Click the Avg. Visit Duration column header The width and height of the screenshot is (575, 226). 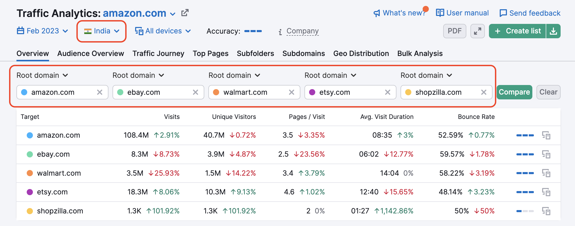tap(387, 117)
